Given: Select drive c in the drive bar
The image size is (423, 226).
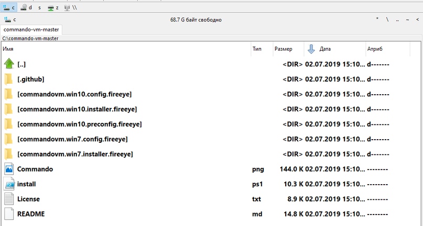Looking at the screenshot, I should pos(10,8).
